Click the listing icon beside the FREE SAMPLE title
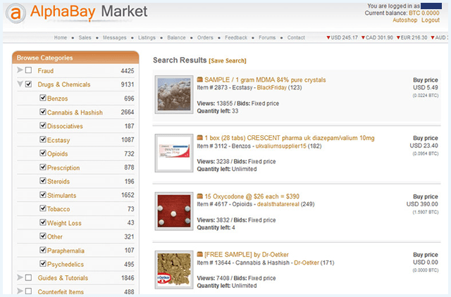 200,255
